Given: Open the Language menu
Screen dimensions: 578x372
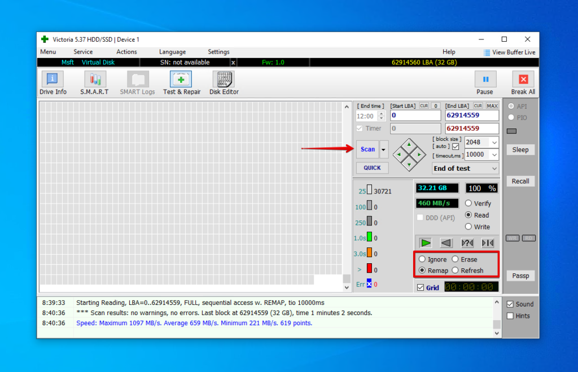Looking at the screenshot, I should 172,51.
